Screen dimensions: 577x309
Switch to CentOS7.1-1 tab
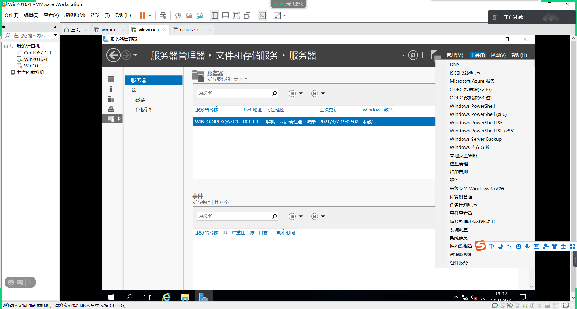pos(191,30)
